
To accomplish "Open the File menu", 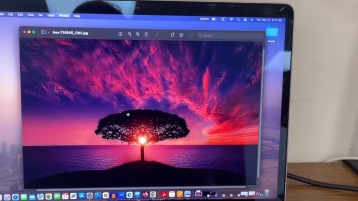I will click(x=11, y=15).
